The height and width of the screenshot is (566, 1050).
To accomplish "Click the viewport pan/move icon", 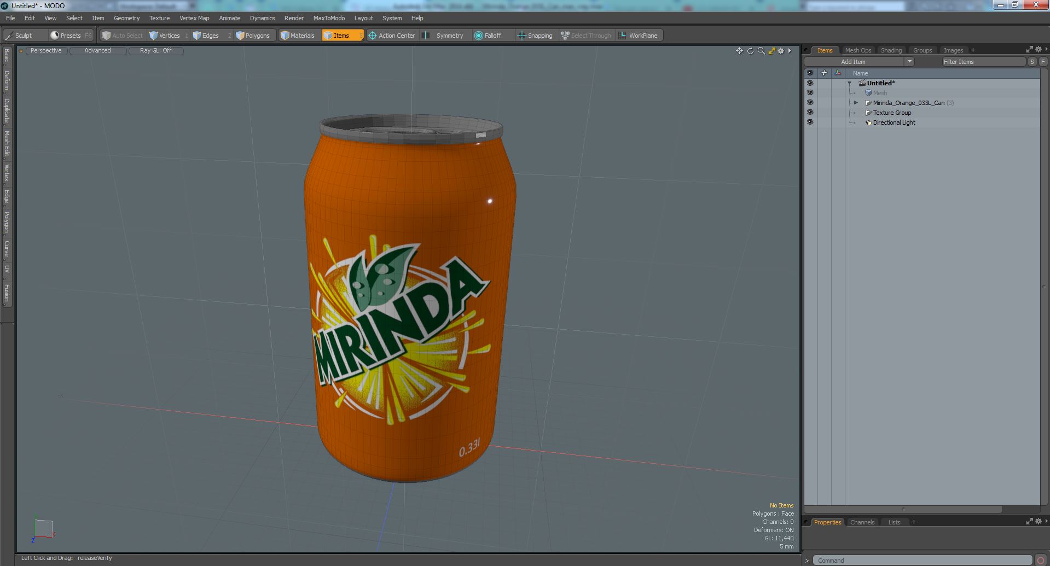I will click(x=739, y=51).
